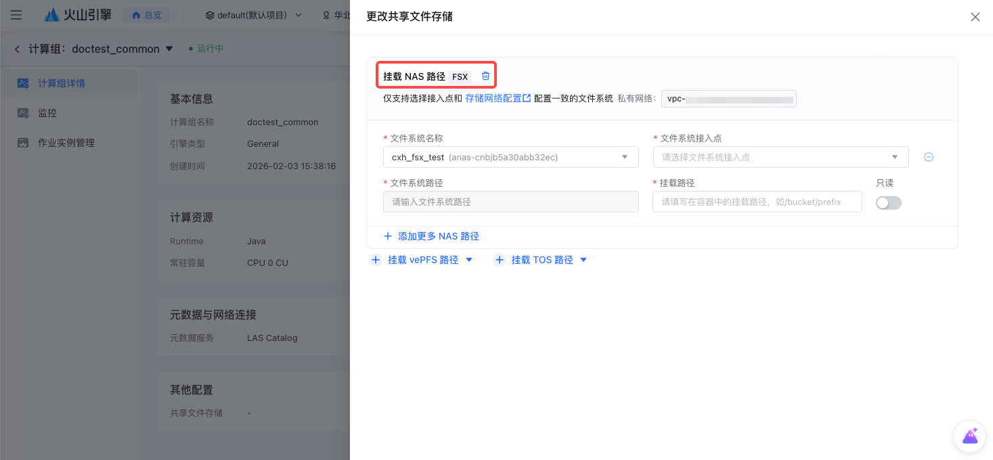Expand the arrow next to 挂载 vePFS 路径
The image size is (993, 460).
tap(469, 260)
